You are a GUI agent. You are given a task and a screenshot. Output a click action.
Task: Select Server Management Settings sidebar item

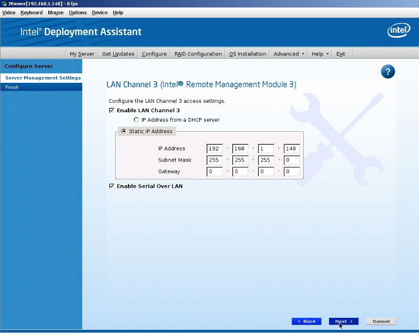(41, 78)
